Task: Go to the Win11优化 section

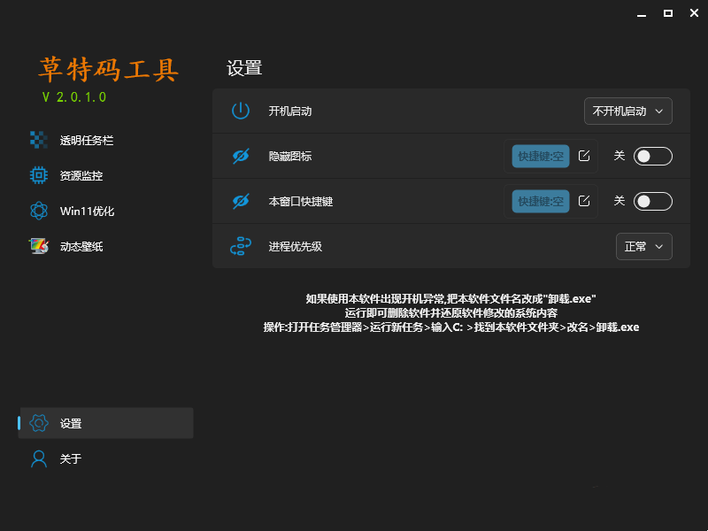Action: [87, 211]
